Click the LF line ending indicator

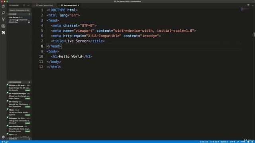point(238,142)
